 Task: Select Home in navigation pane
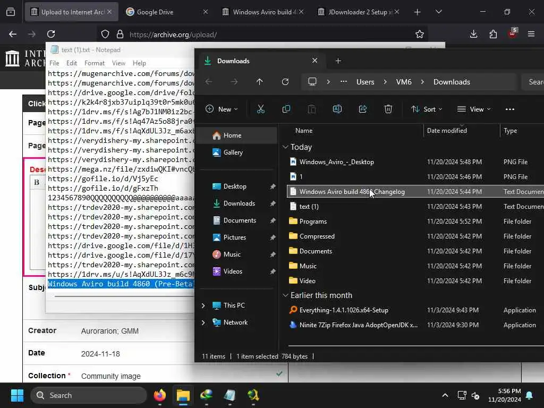click(237, 135)
